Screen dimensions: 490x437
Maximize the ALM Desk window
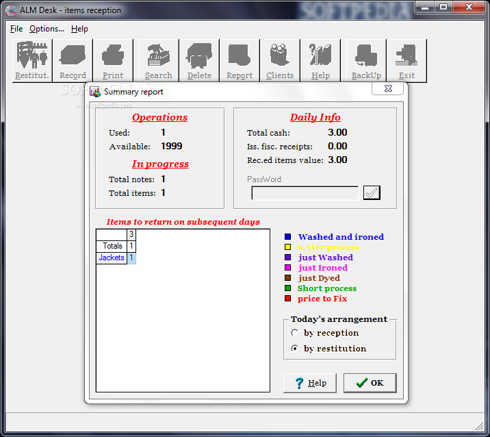pyautogui.click(x=443, y=7)
